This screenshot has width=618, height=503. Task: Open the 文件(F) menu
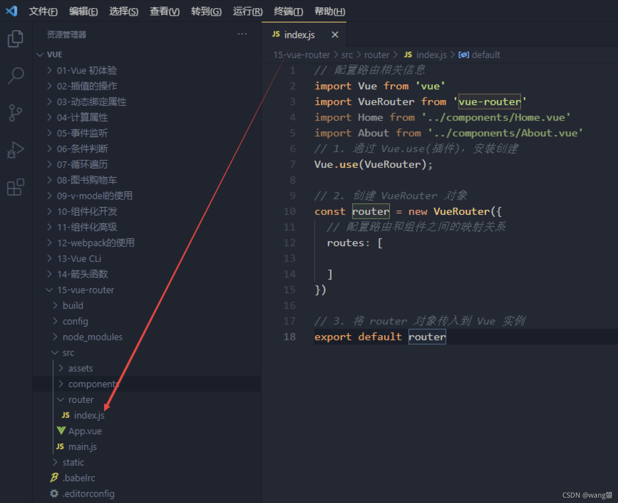point(43,11)
